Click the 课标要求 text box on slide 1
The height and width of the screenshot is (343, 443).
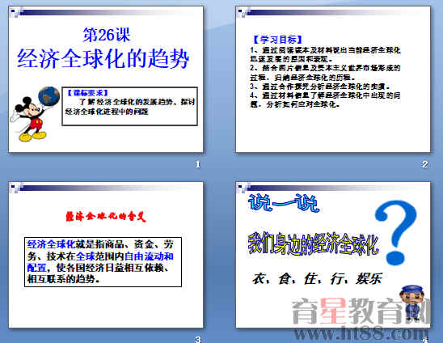[129, 106]
